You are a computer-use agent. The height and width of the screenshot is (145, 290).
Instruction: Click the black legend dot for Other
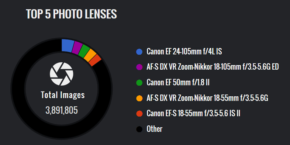(139, 129)
